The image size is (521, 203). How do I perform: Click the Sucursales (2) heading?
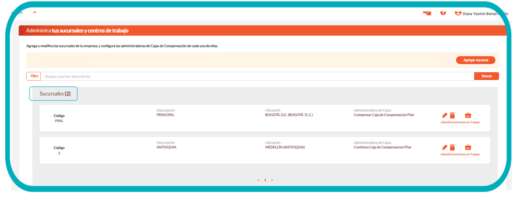click(55, 94)
